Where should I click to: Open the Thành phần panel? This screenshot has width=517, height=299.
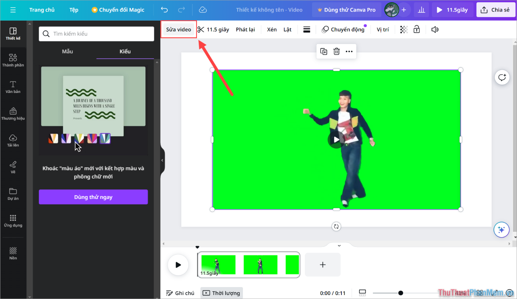(13, 60)
